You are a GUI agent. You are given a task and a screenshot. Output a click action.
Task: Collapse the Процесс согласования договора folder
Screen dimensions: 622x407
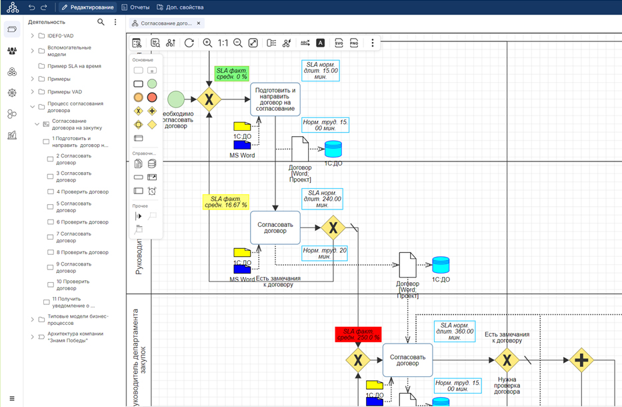point(32,107)
